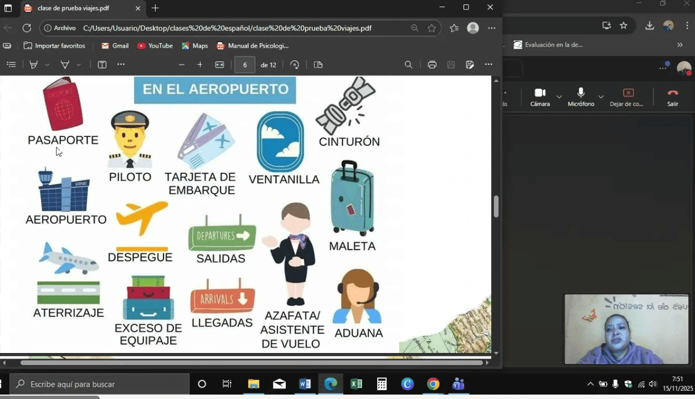Click the Save As icon in PDF toolbar
This screenshot has width=695, height=399.
tap(470, 65)
